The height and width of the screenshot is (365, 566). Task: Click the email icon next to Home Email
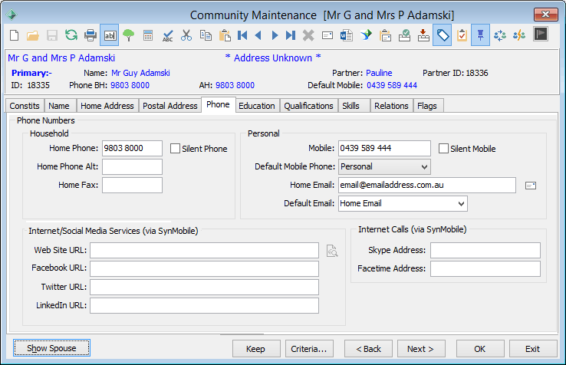point(531,186)
